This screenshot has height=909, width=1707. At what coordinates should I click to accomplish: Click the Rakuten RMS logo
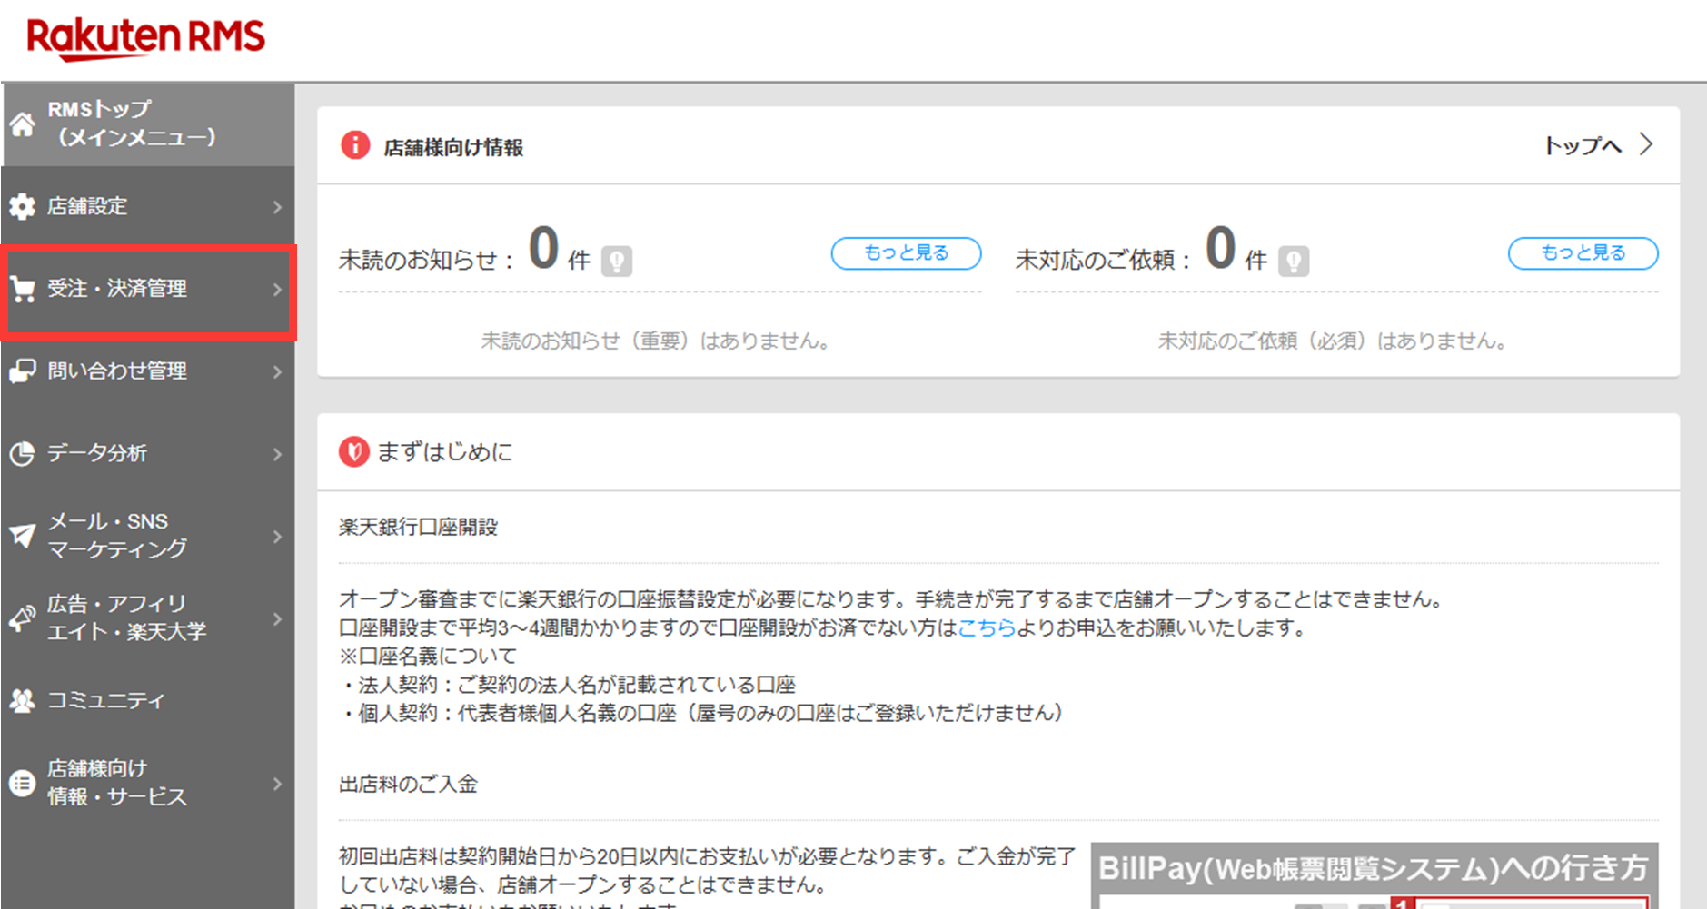pos(145,38)
